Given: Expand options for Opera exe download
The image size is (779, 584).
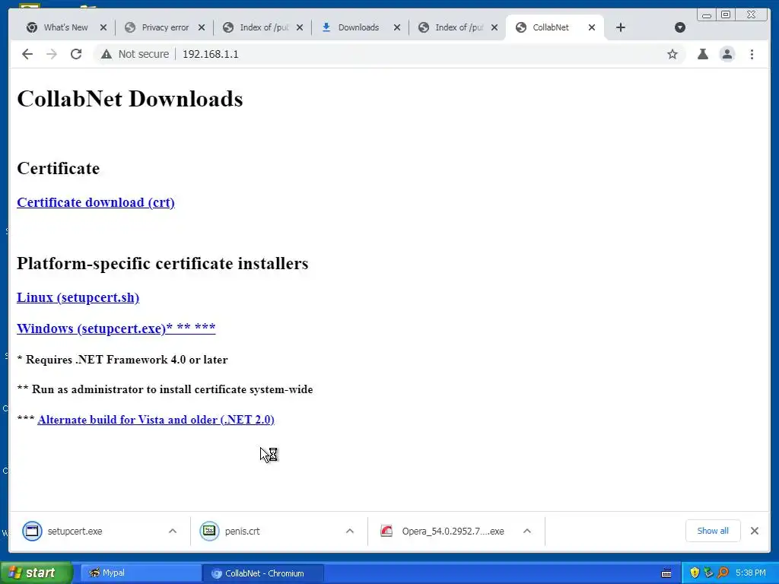Looking at the screenshot, I should tap(527, 531).
